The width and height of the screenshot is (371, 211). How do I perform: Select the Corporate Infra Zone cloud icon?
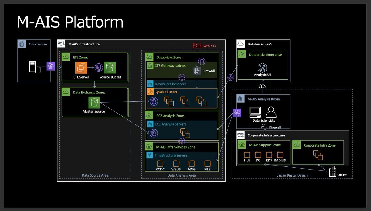296,145
